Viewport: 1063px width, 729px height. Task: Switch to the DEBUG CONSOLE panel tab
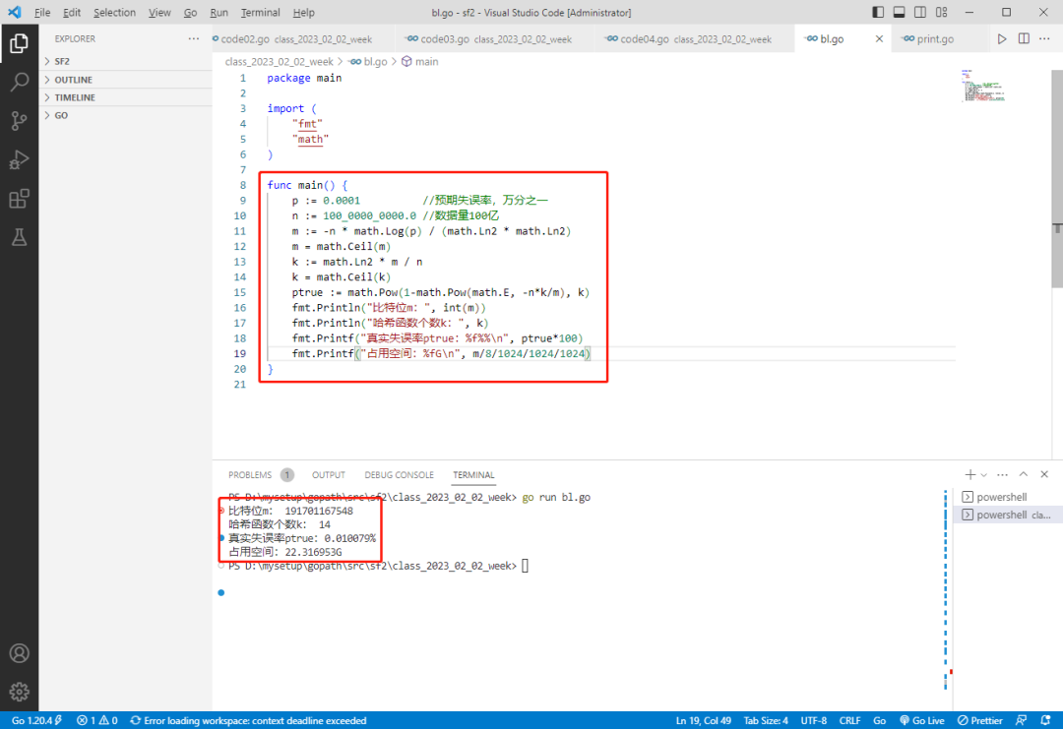(399, 475)
